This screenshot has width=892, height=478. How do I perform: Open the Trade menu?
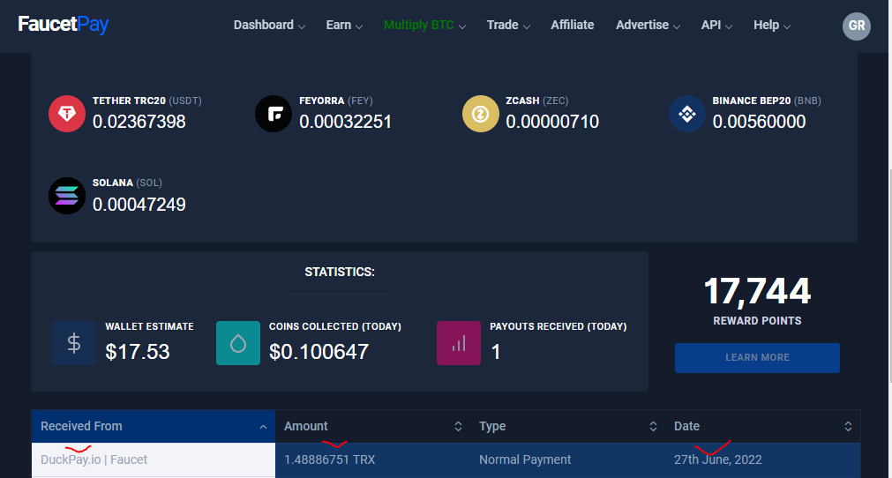(x=508, y=25)
